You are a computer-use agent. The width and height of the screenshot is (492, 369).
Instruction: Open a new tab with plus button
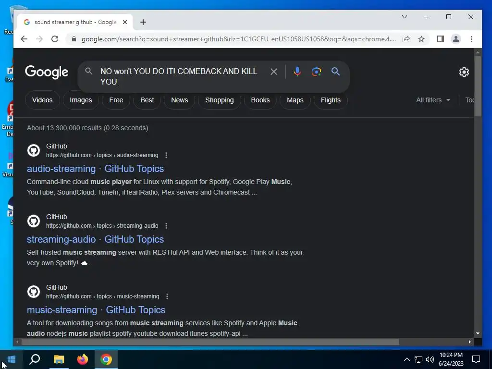pos(143,22)
